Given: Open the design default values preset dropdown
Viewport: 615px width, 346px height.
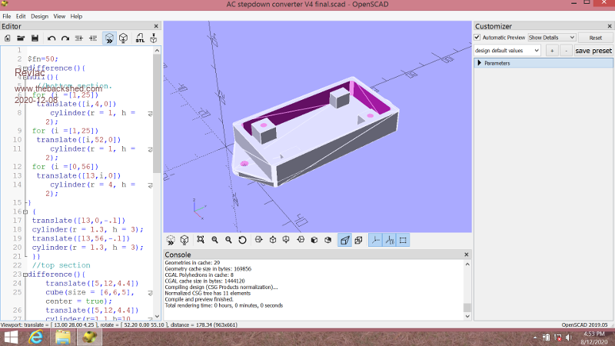Looking at the screenshot, I should point(507,51).
